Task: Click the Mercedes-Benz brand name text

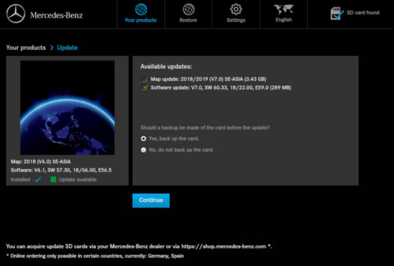Action: point(56,15)
